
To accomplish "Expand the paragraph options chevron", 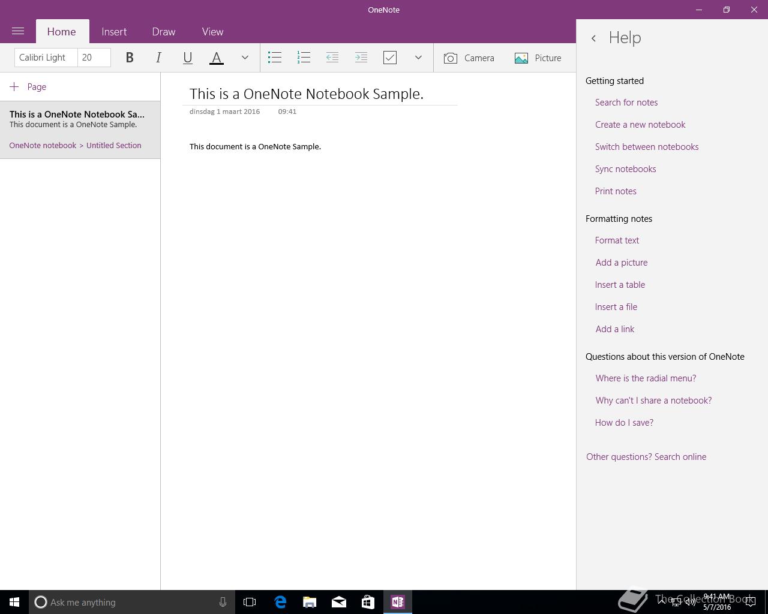I will click(x=418, y=58).
